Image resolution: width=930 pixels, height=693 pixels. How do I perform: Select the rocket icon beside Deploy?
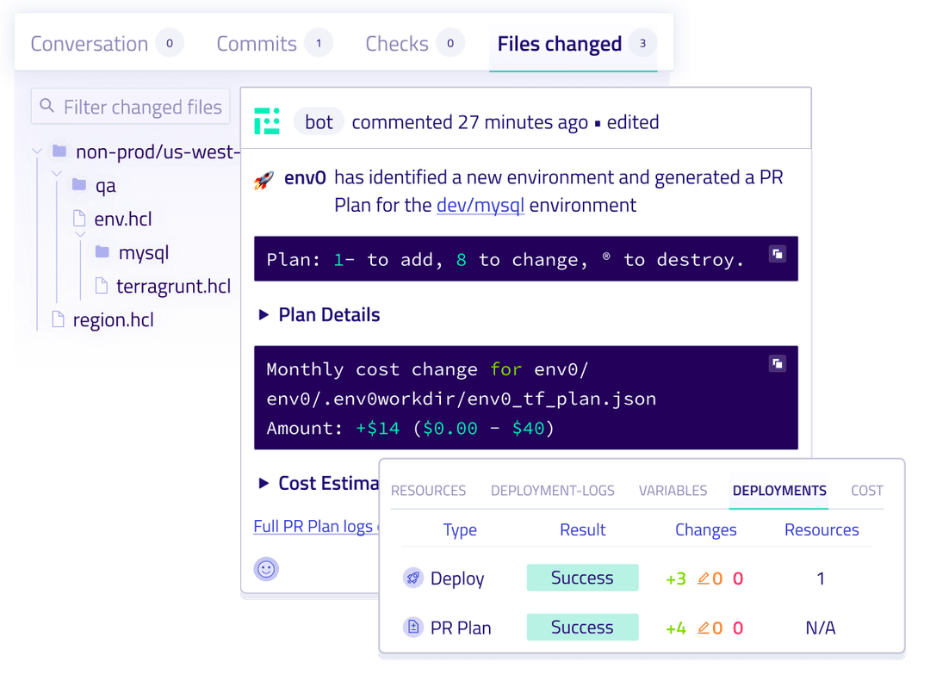[x=412, y=579]
